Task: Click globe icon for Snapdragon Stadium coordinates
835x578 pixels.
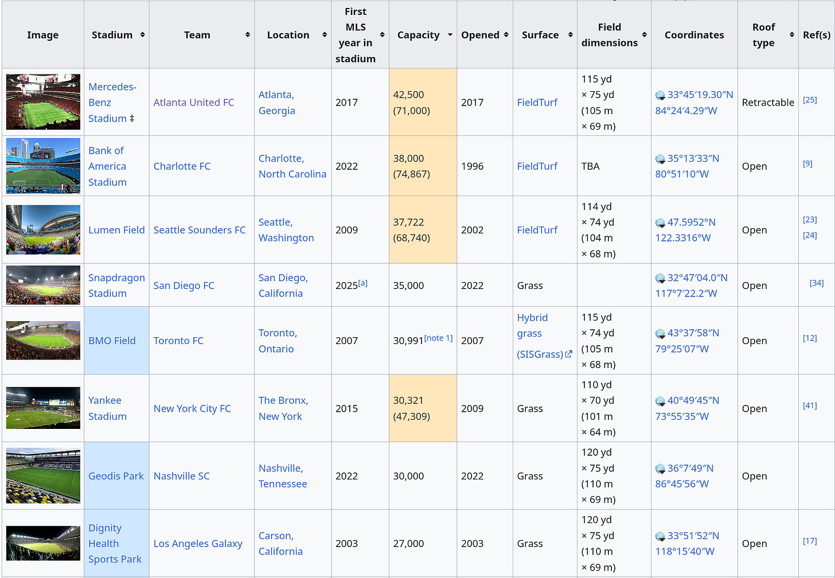Action: tap(661, 278)
